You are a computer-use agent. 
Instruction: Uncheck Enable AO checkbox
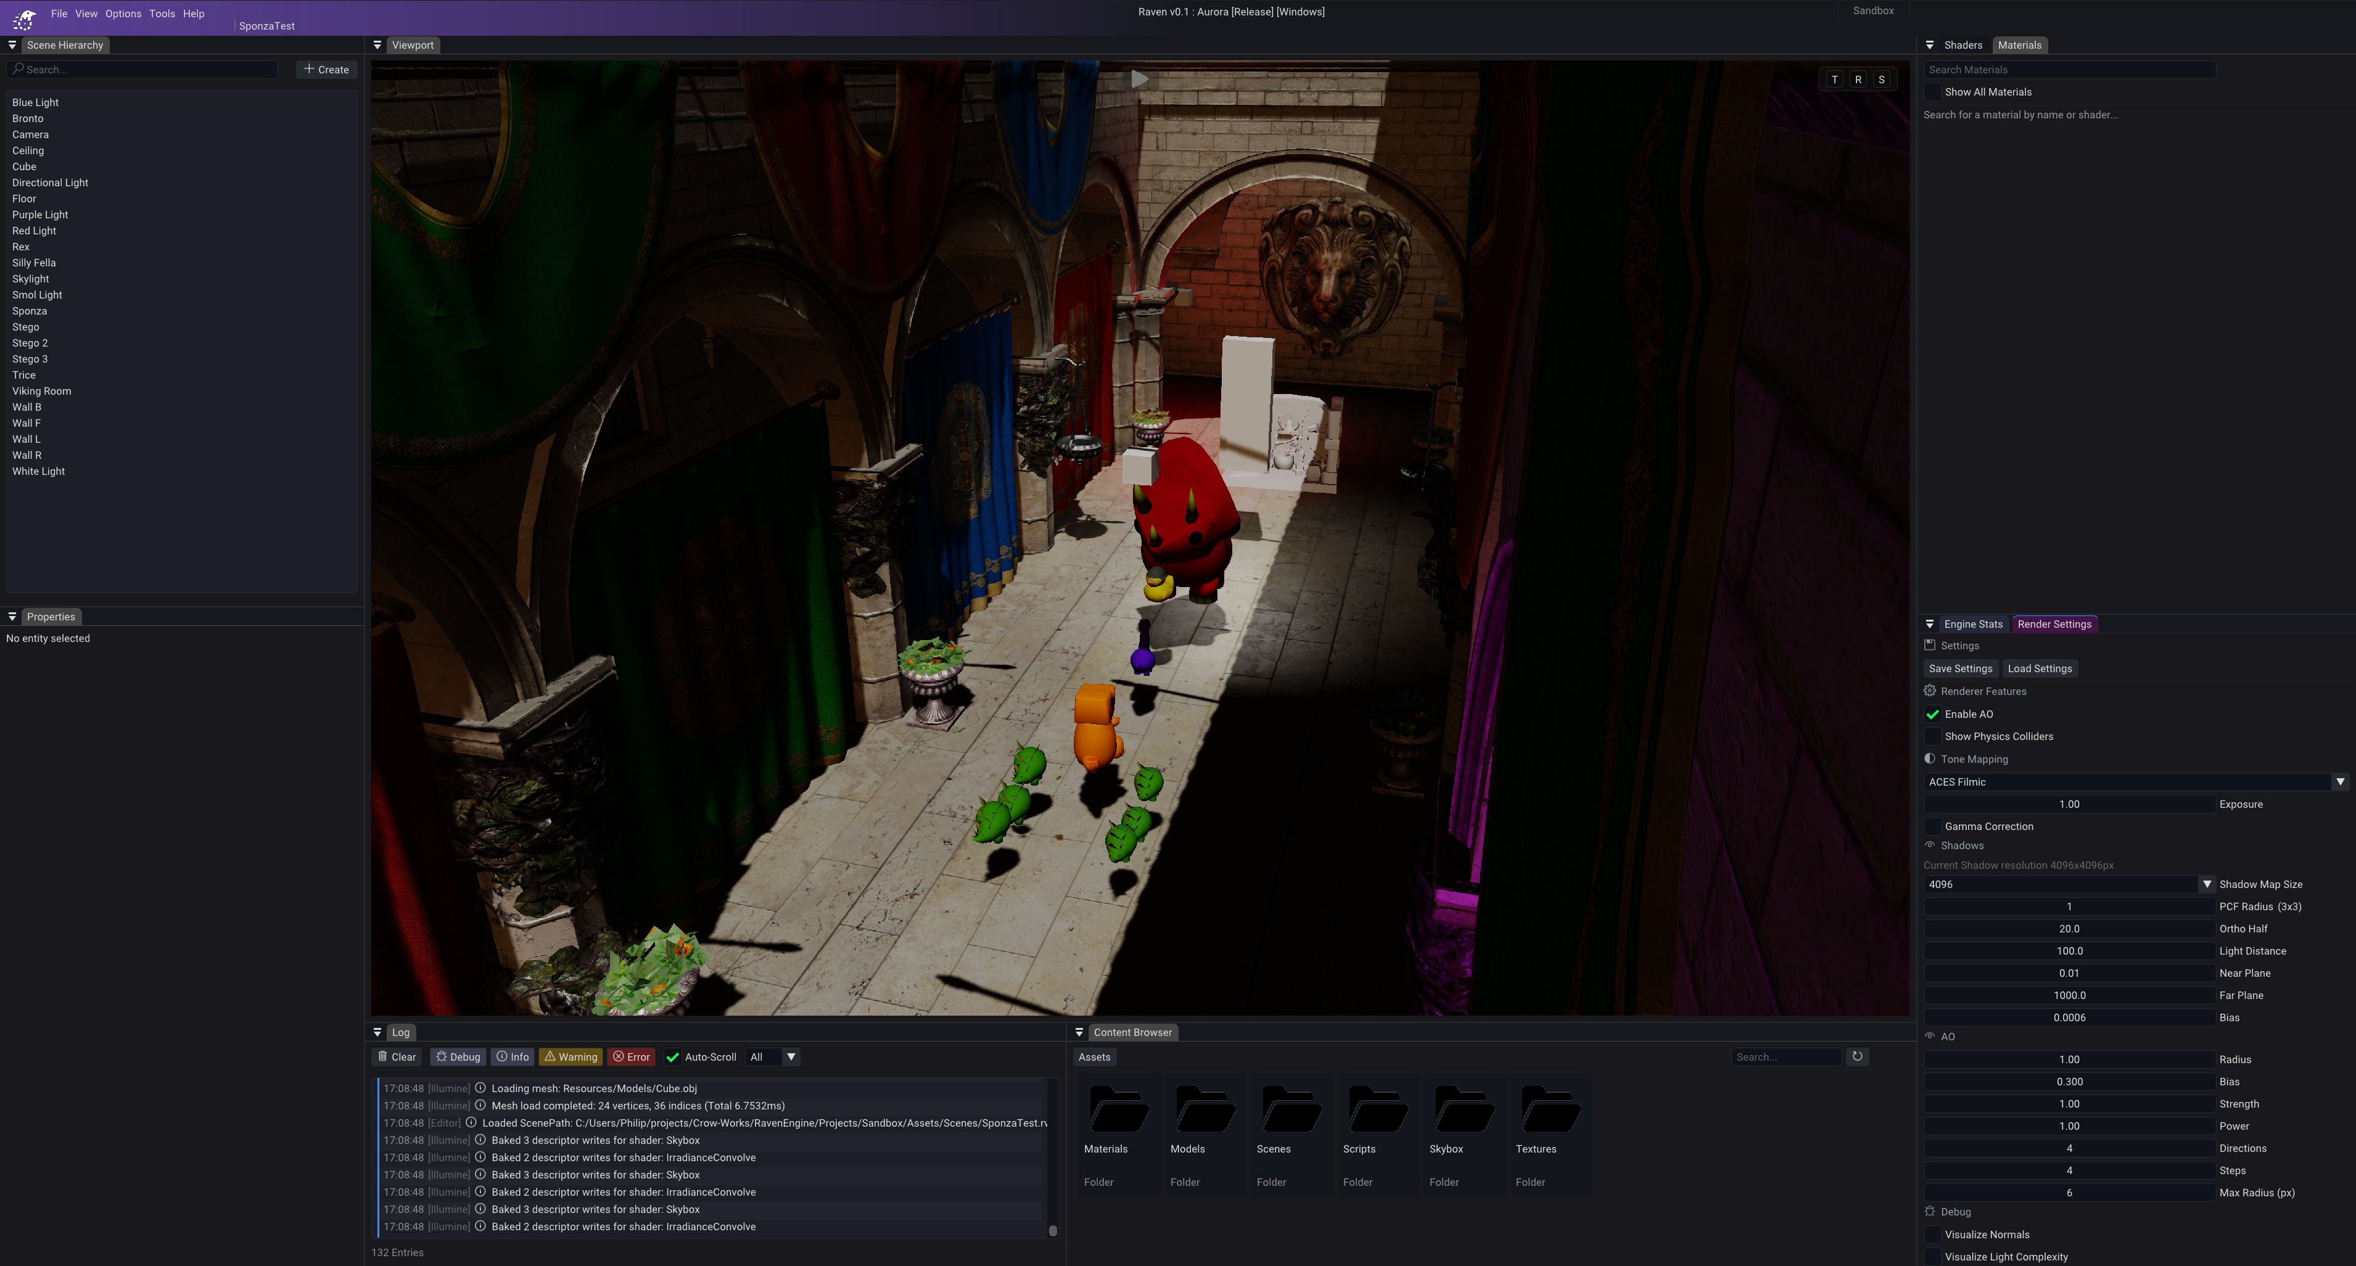tap(1932, 715)
